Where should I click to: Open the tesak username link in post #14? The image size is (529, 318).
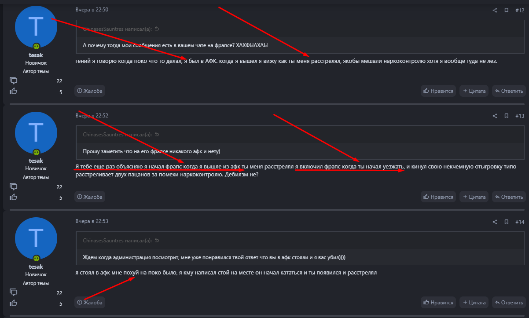[x=36, y=267]
